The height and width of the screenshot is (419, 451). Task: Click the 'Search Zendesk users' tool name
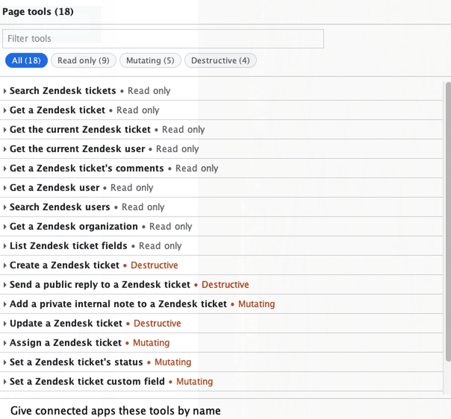click(x=60, y=207)
